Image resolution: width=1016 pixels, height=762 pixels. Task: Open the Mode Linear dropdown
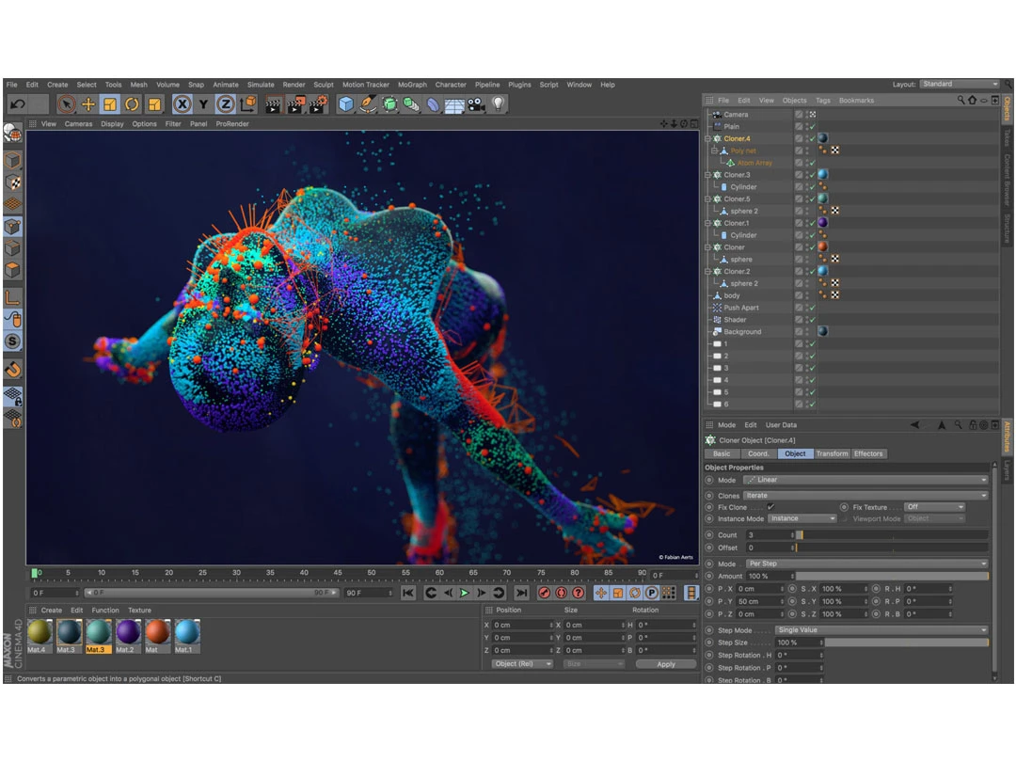point(865,480)
